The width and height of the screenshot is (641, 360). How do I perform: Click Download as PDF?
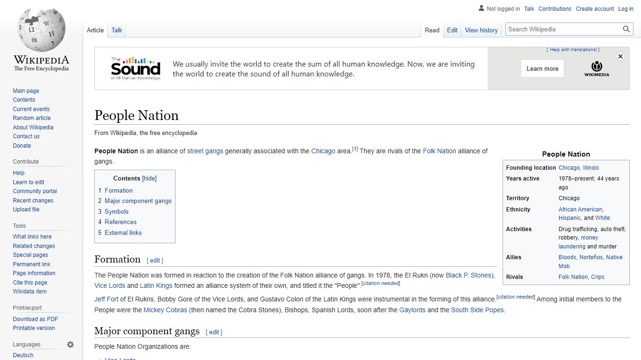coord(35,319)
